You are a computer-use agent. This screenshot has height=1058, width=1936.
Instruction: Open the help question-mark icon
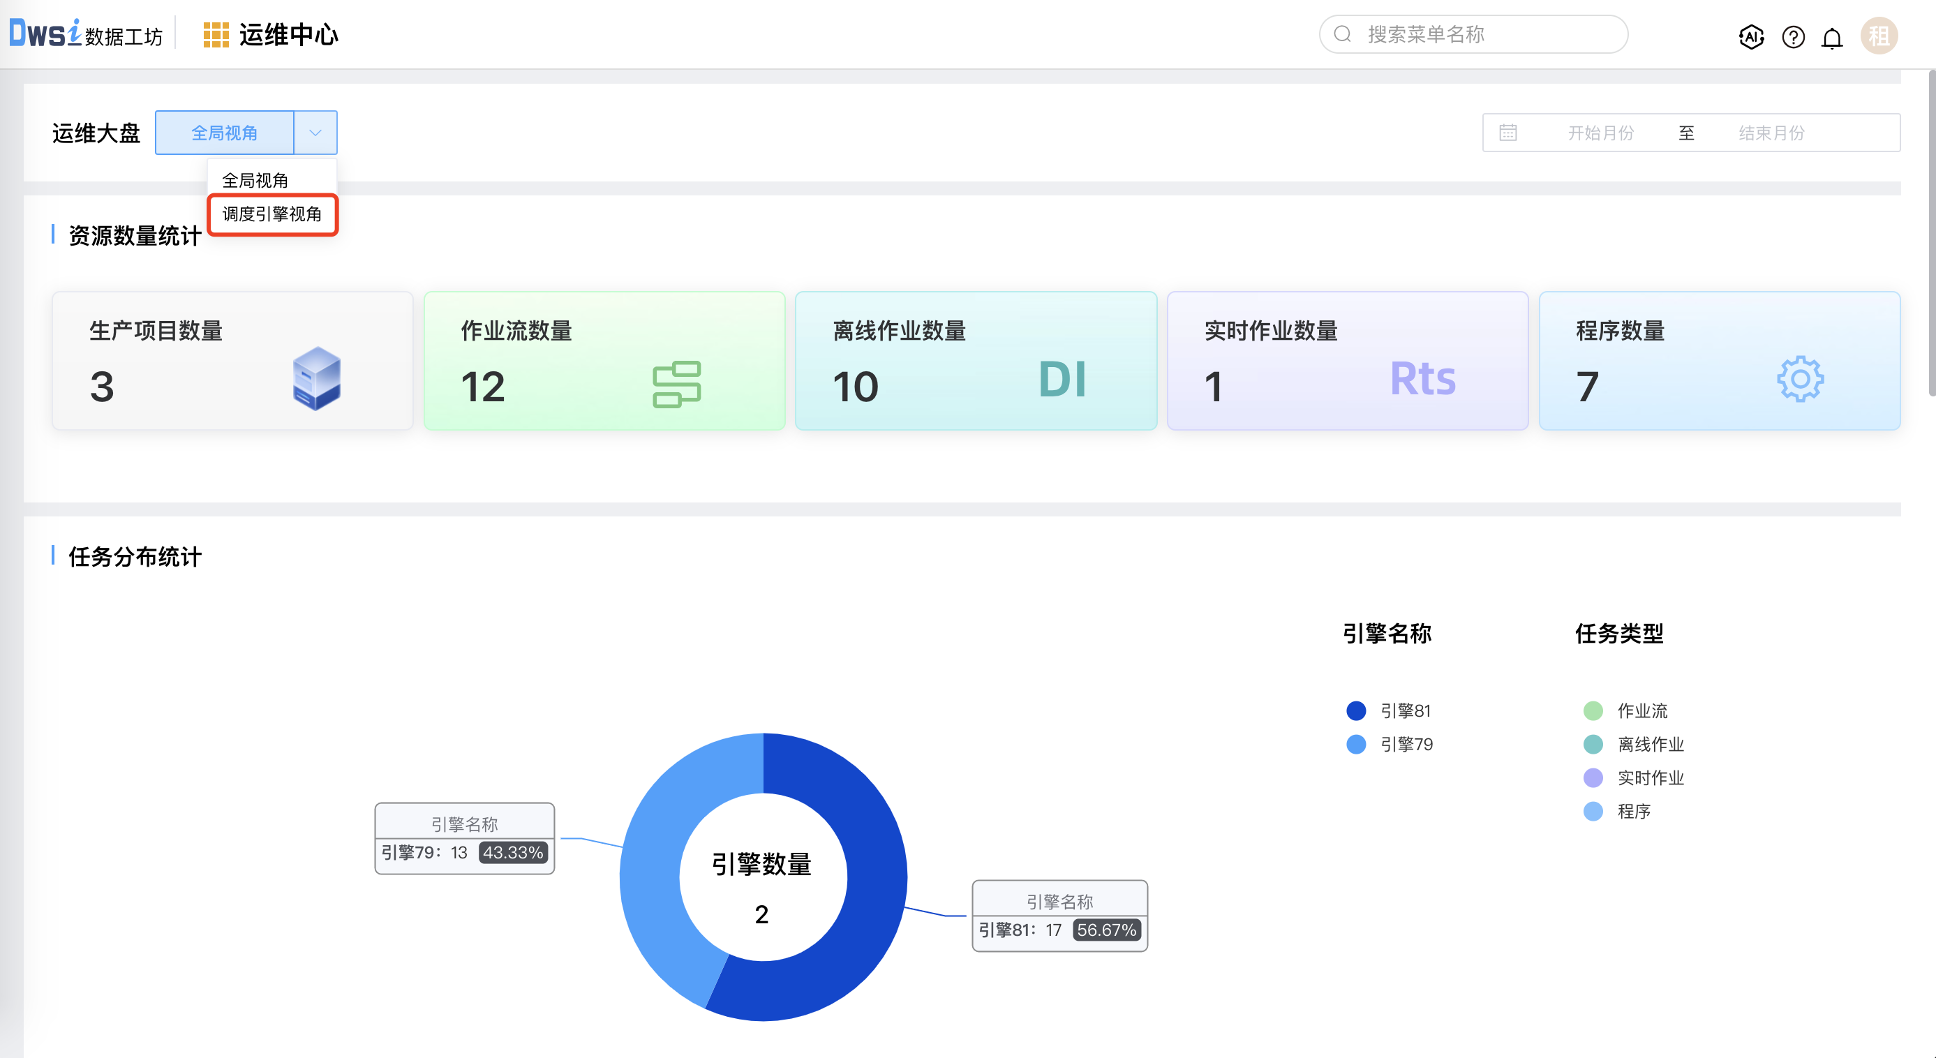coord(1792,36)
